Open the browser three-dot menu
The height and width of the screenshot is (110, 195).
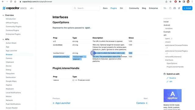(x=192, y=2)
